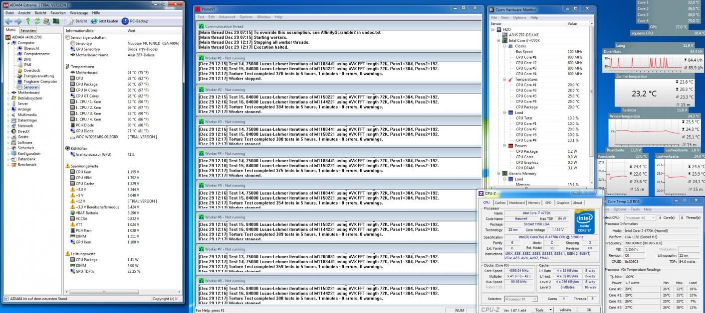This screenshot has width=705, height=313.
Task: Switch to Caches tab in CPU-Z
Action: coord(500,203)
